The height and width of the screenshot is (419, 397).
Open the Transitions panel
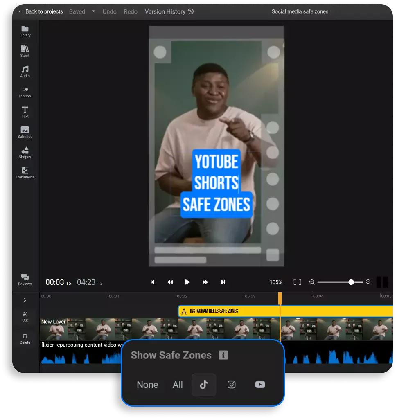click(x=25, y=173)
